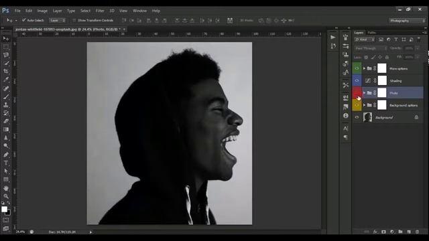
Task: Open the Photography workspace dropdown
Action: tap(408, 21)
